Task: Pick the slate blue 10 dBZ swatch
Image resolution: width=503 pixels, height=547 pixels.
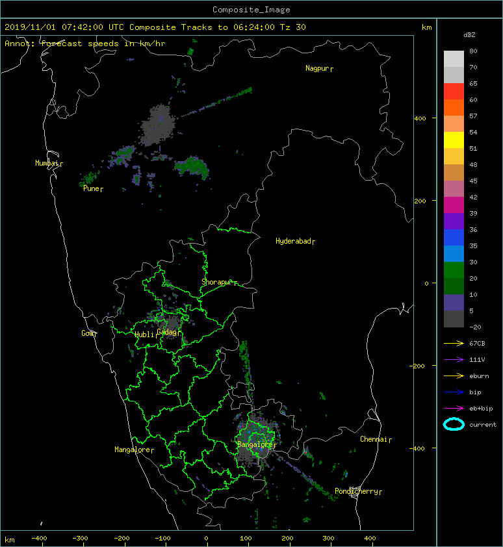Action: pos(454,302)
